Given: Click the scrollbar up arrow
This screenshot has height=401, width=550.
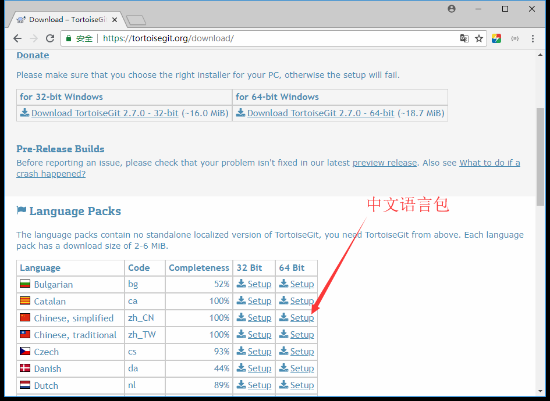Looking at the screenshot, I should coord(540,55).
